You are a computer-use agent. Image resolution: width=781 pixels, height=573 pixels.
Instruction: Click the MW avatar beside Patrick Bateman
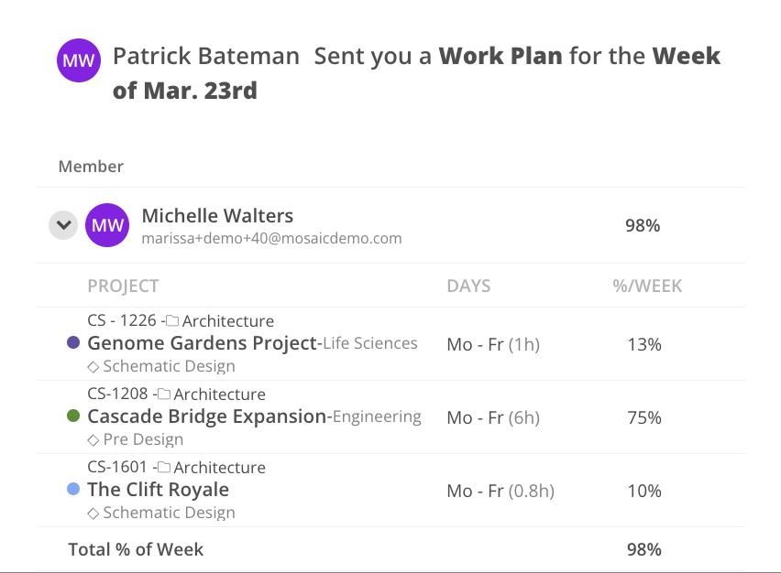pyautogui.click(x=78, y=61)
